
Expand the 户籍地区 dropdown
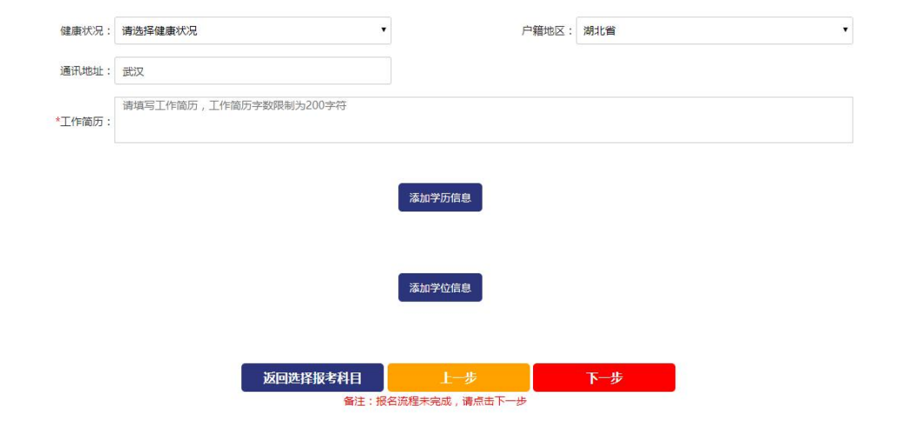713,30
